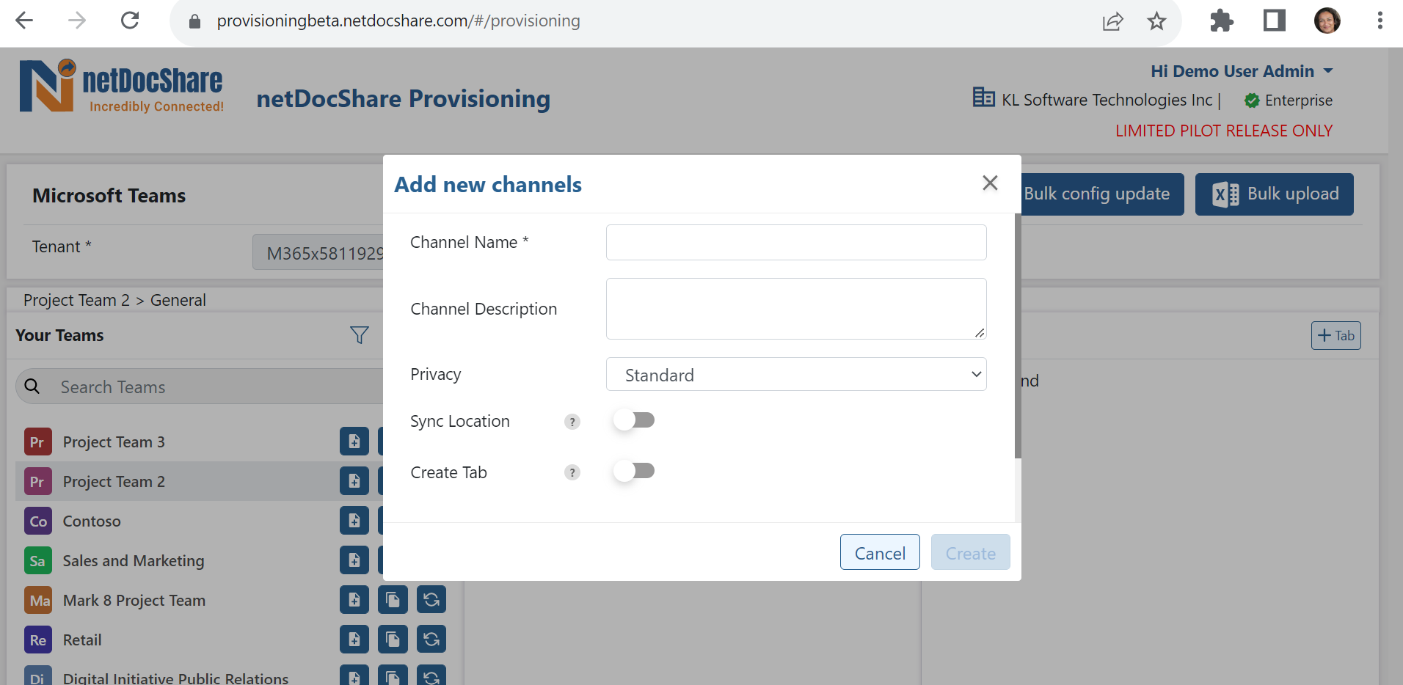Click sync icon for Mark 8 Project Team
The image size is (1403, 685).
click(431, 600)
